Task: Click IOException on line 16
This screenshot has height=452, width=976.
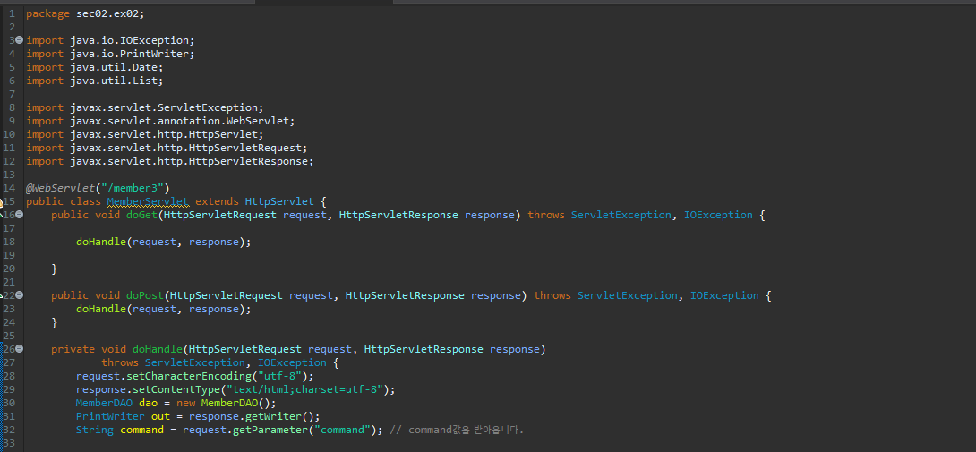Action: pyautogui.click(x=718, y=215)
